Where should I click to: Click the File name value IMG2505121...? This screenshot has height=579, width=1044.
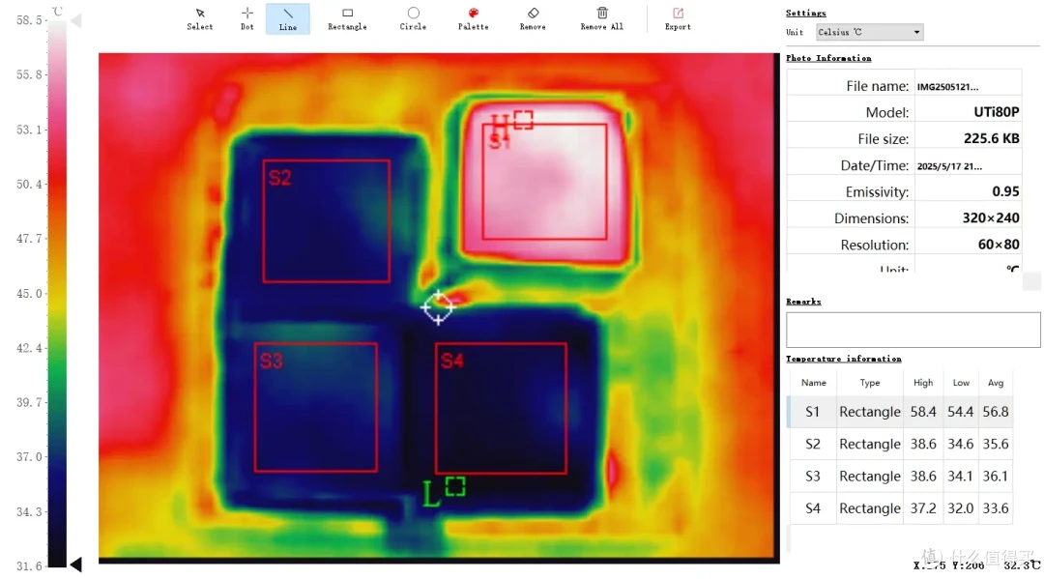pos(947,87)
